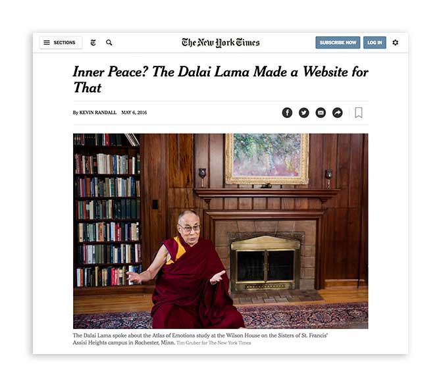This screenshot has height=387, width=441.
Task: Click the photo caption about Atlas of Emotions
Action: [200, 339]
